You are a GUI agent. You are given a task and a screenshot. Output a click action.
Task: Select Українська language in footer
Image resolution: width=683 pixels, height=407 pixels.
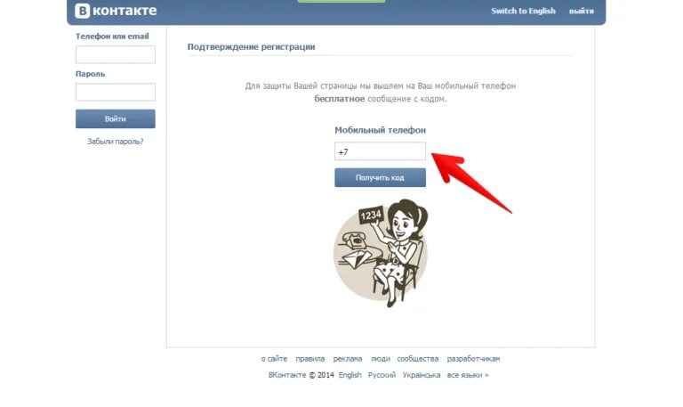point(422,375)
